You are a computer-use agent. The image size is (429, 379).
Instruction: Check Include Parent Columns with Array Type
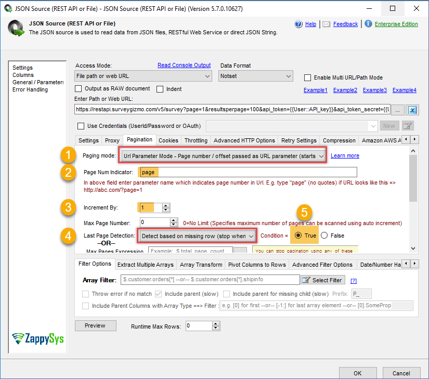tap(85, 306)
